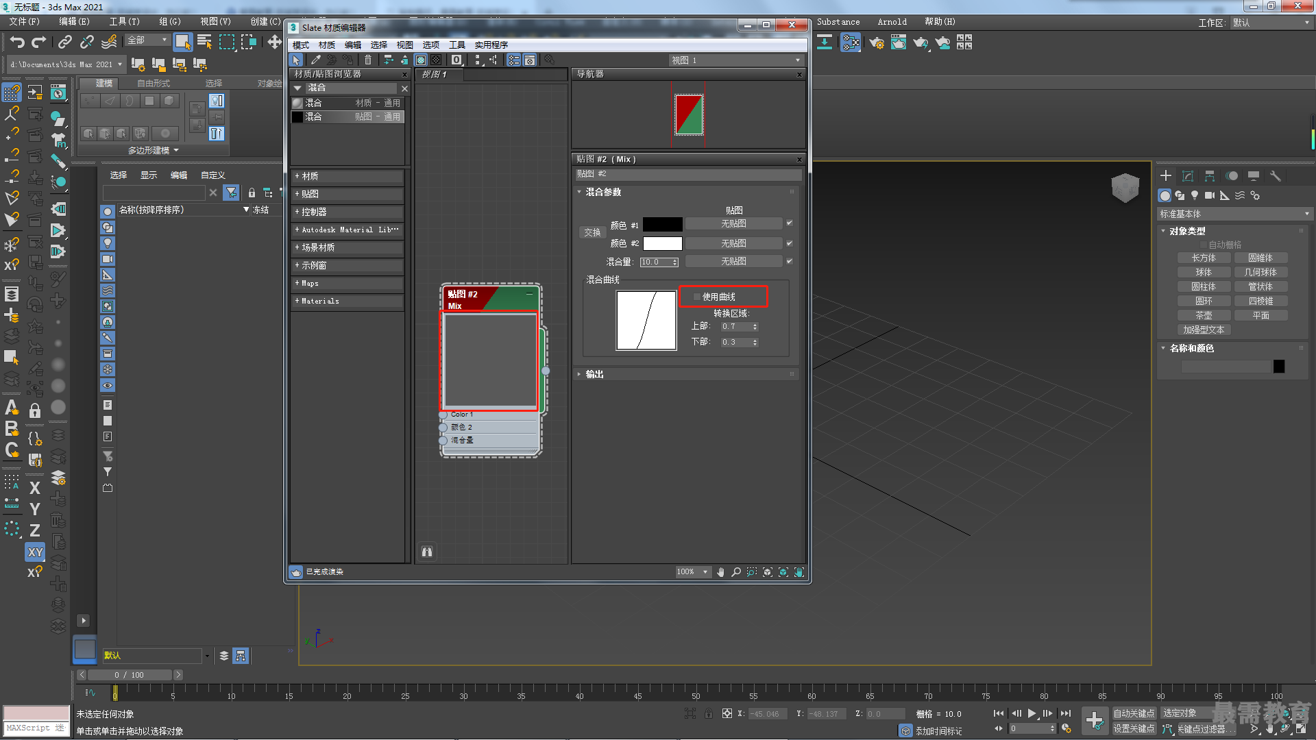Click the Zoom magnifier in Slate status bar
Image resolution: width=1316 pixels, height=740 pixels.
coord(736,572)
